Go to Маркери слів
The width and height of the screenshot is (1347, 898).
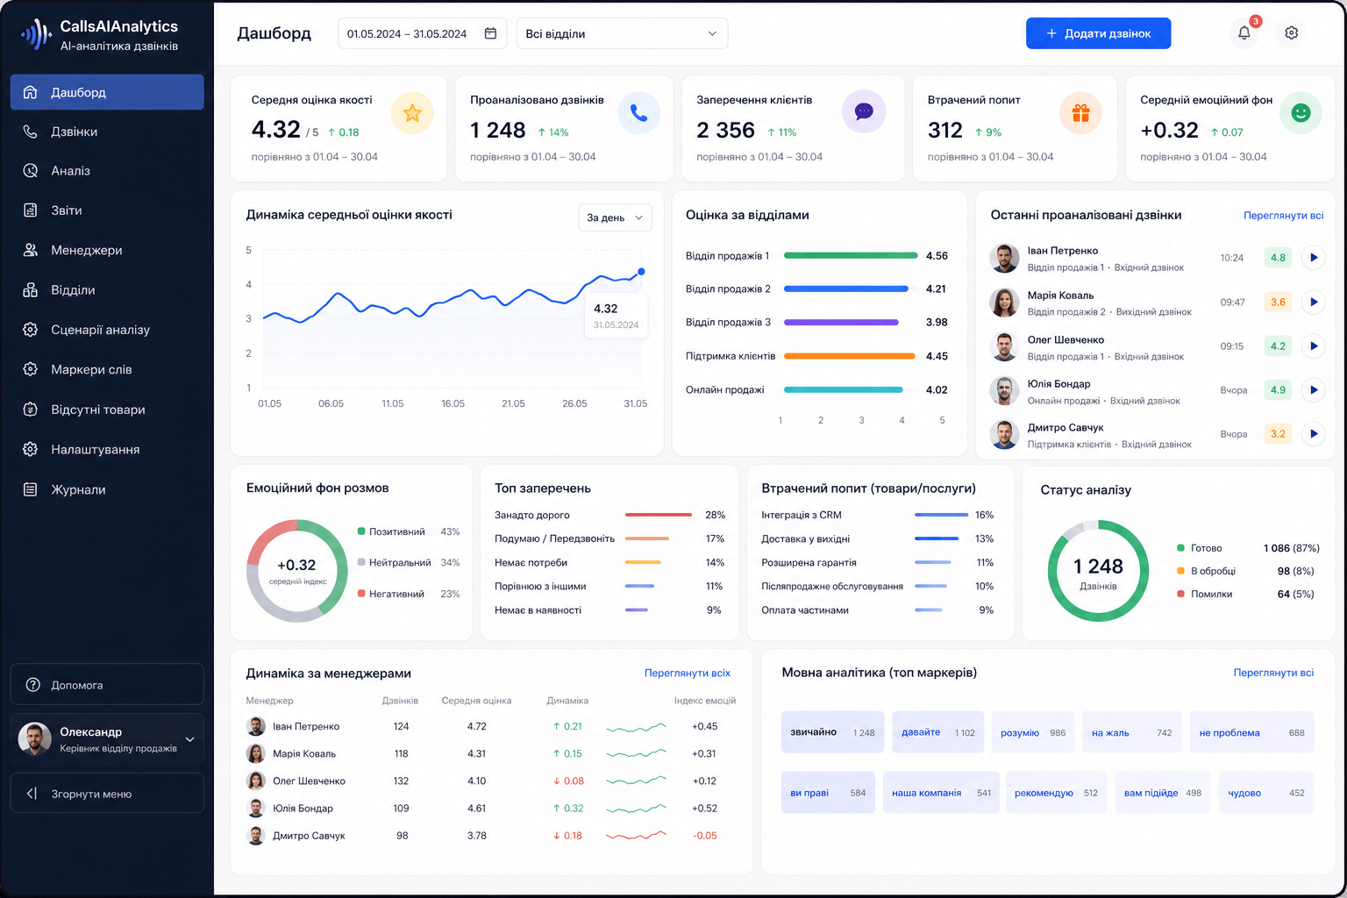[107, 369]
